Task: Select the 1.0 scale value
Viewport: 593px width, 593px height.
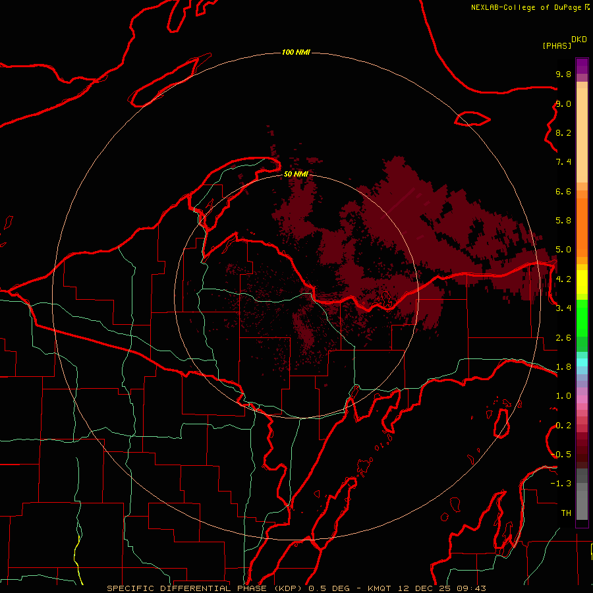Action: pos(563,396)
